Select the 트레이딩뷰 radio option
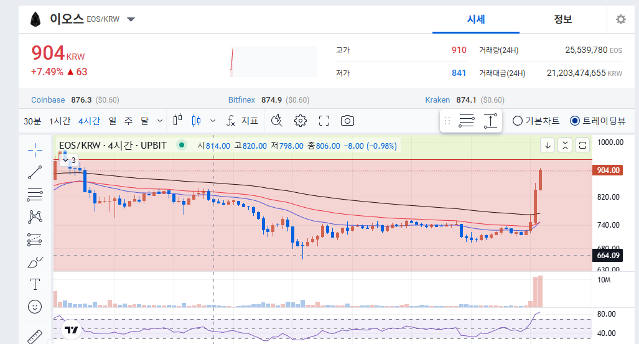Screen dimensions: 639x344 (575, 121)
